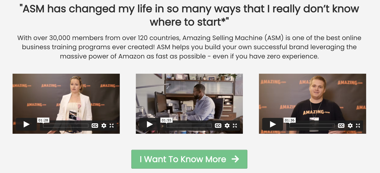Play the woman in white blazer video

[x=26, y=124]
